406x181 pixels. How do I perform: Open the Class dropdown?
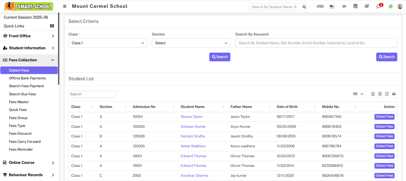click(x=108, y=43)
